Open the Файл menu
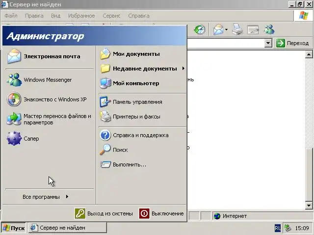 (11, 16)
